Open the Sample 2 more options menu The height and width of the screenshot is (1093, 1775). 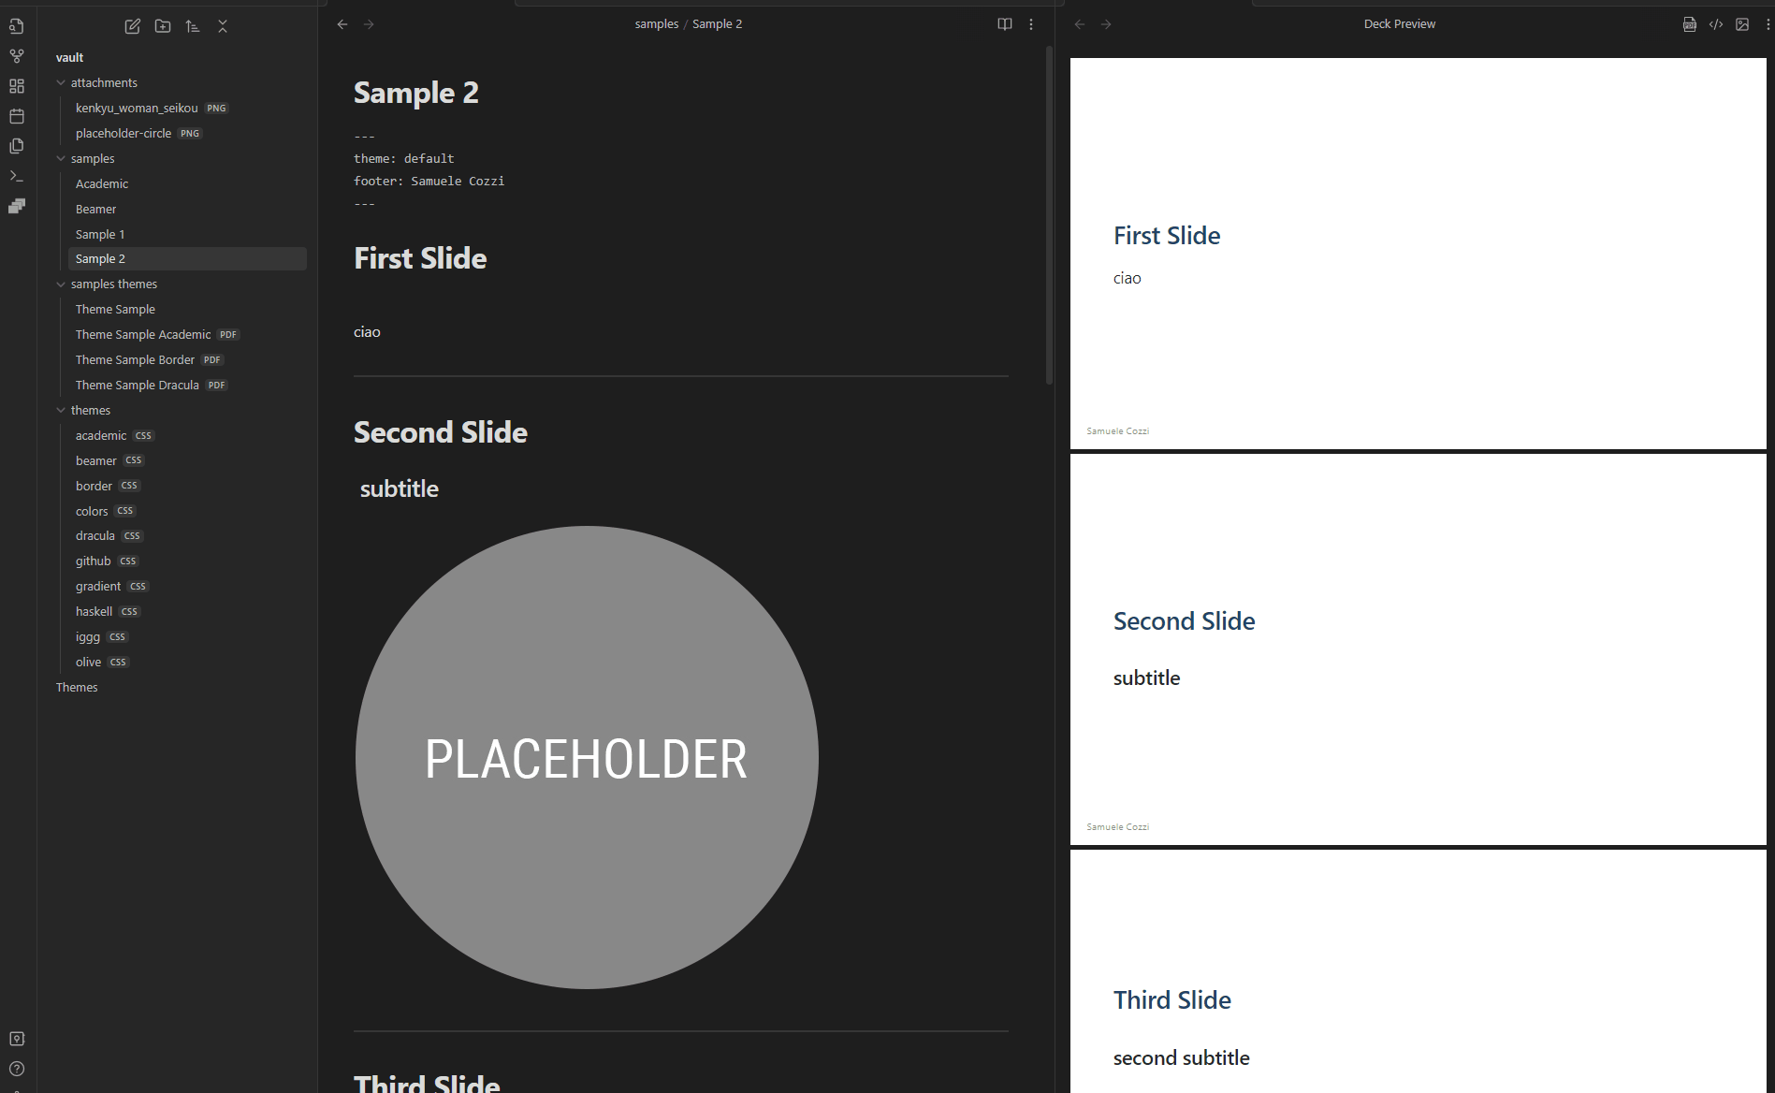[x=1031, y=24]
